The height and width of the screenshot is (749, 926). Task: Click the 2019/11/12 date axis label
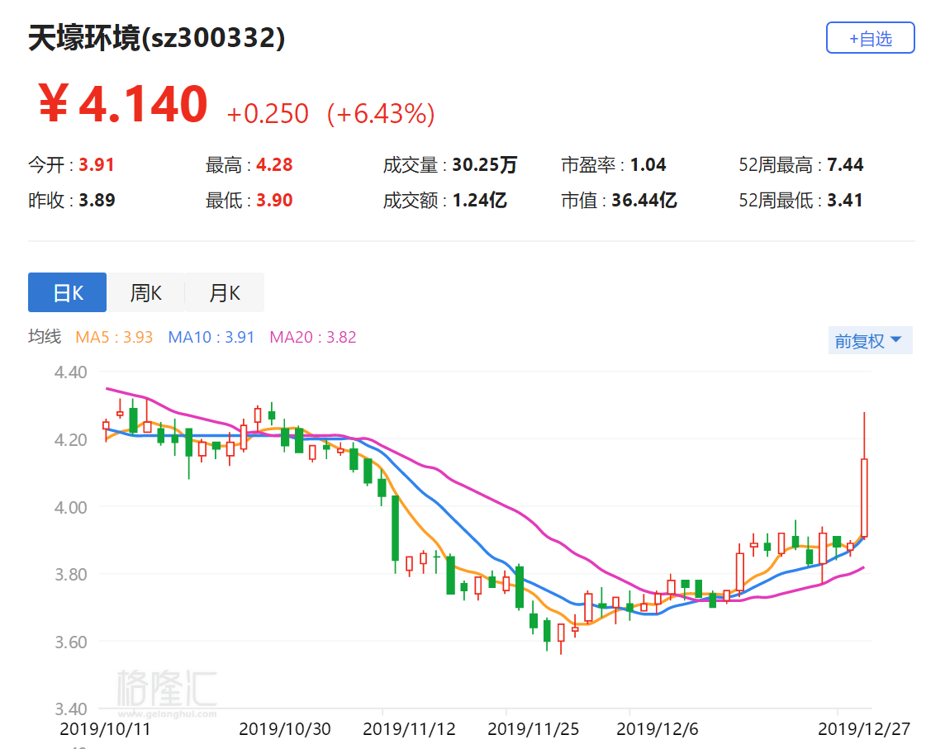click(x=409, y=729)
